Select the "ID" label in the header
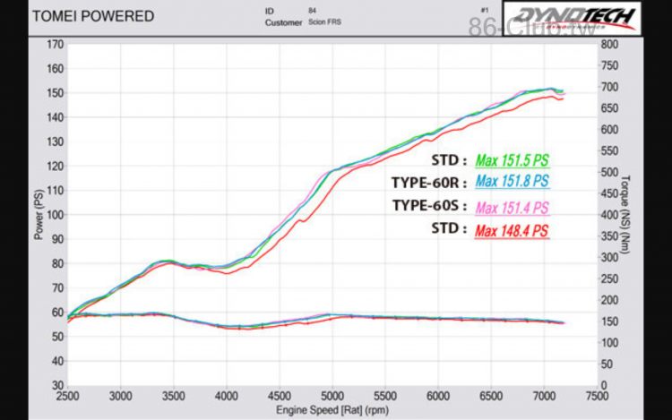Screen dimensions: 672x420 (269, 11)
